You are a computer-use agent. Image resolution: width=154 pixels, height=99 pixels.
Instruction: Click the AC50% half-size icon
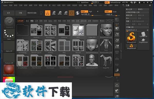pos(117,46)
